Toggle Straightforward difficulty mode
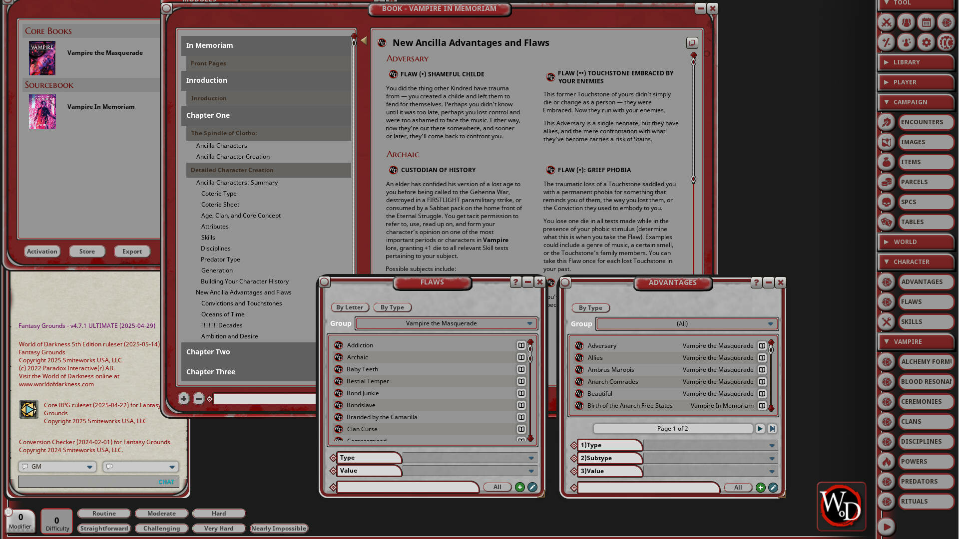 pyautogui.click(x=104, y=528)
